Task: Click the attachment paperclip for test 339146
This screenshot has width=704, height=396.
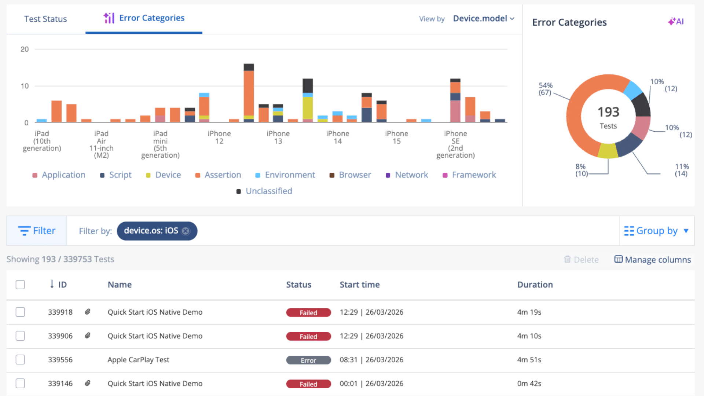Action: [88, 384]
